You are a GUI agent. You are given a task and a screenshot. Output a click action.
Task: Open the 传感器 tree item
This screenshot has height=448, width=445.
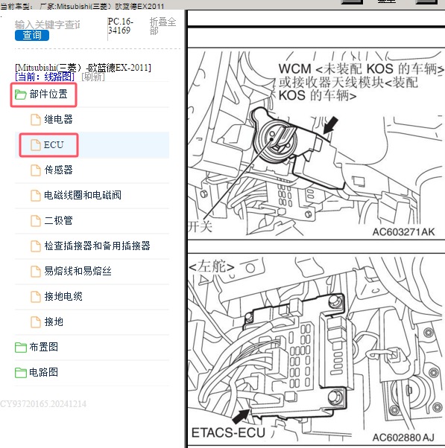[58, 170]
